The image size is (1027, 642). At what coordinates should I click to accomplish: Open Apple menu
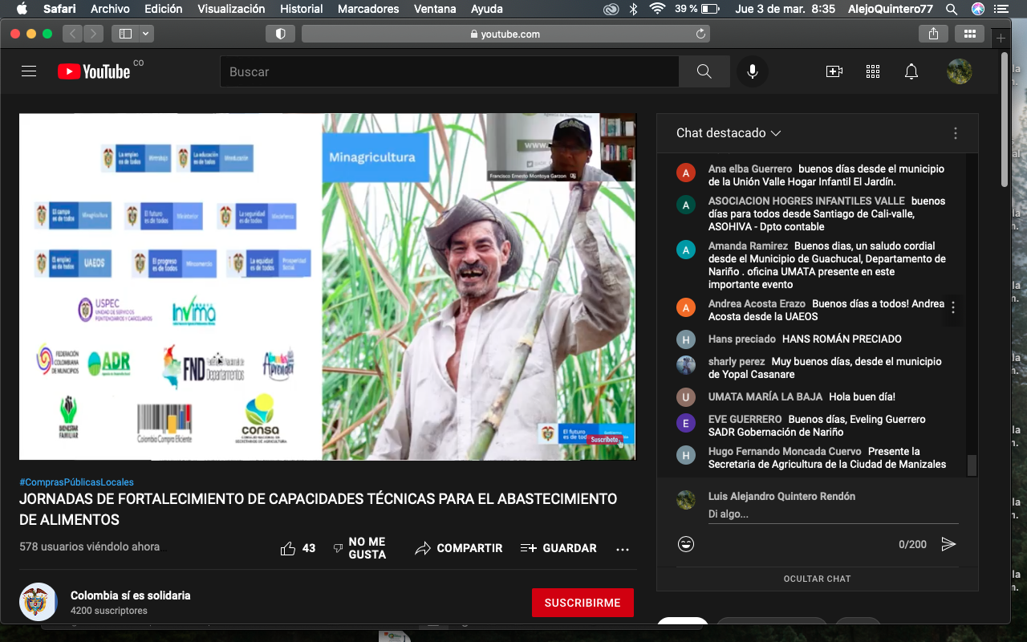(x=22, y=9)
